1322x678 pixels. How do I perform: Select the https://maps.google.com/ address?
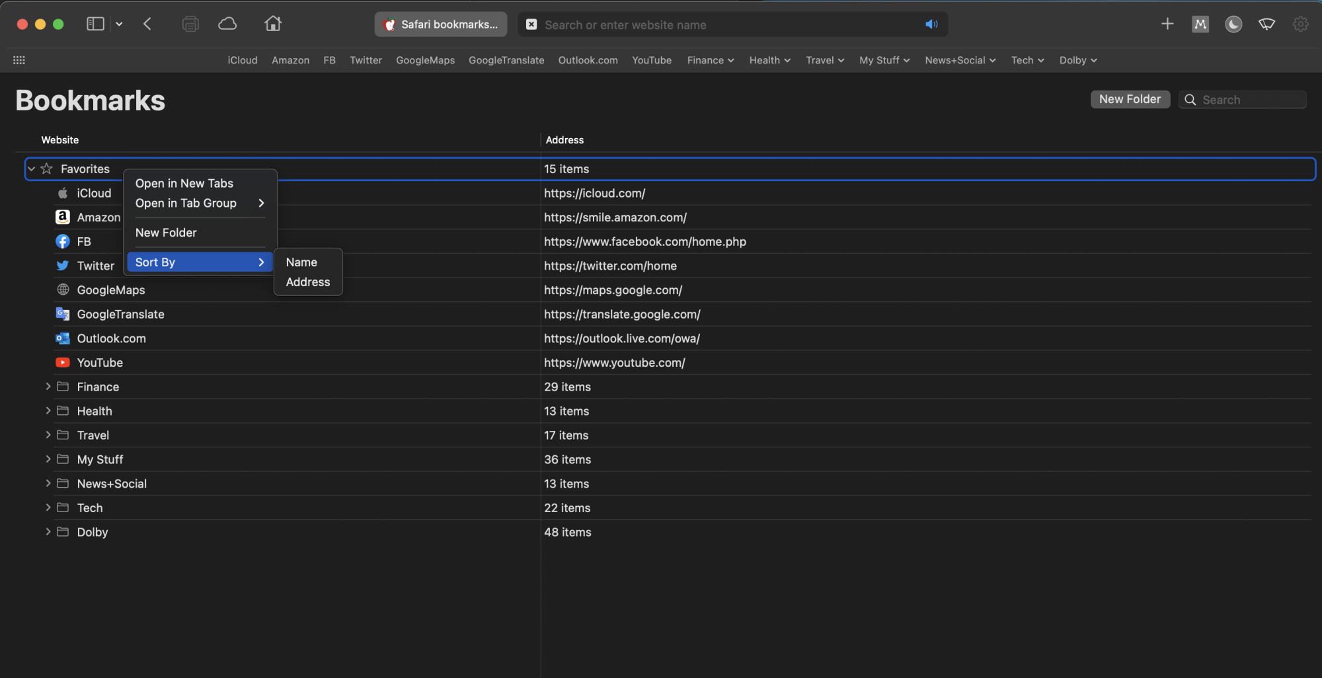pyautogui.click(x=613, y=290)
